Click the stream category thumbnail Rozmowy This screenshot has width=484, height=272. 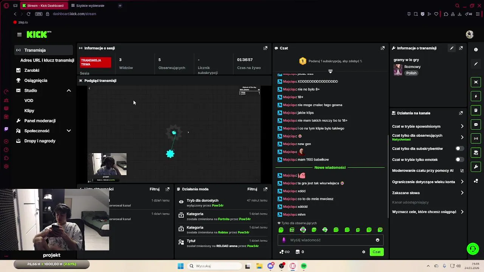[398, 70]
